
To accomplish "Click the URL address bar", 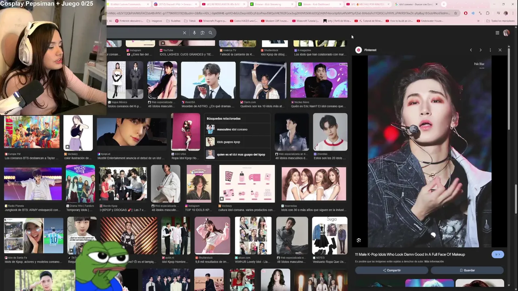I will (x=279, y=13).
